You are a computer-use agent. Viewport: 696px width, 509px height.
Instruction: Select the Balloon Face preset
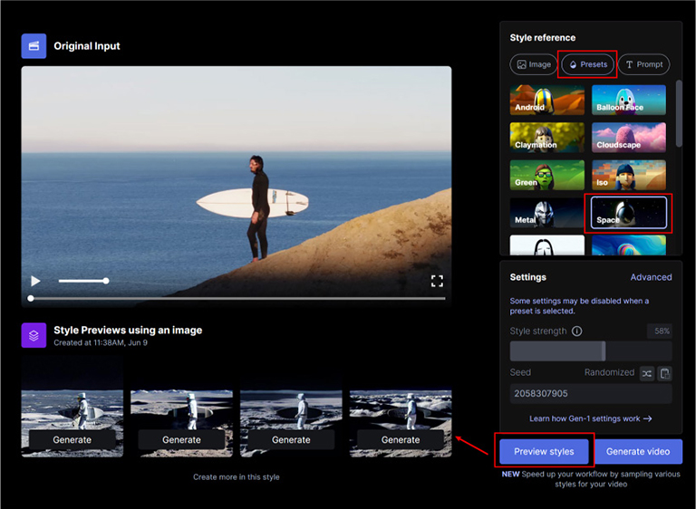click(x=629, y=100)
